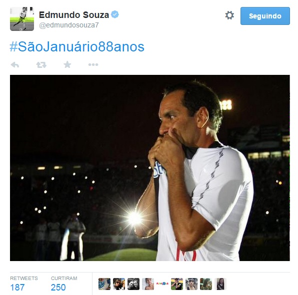Image resolution: width=298 pixels, height=295 pixels.
Task: Open the gear settings dropdown
Action: click(x=229, y=15)
